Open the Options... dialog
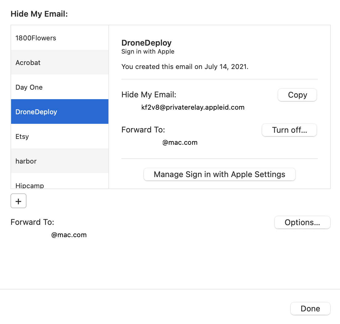 pyautogui.click(x=302, y=222)
